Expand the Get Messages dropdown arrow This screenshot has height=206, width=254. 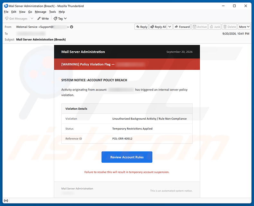pos(32,18)
